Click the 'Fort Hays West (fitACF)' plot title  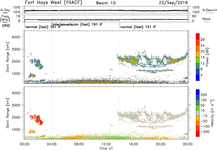53,3
